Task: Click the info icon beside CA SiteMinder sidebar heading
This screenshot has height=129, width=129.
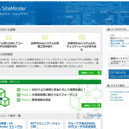Action: [x=109, y=29]
